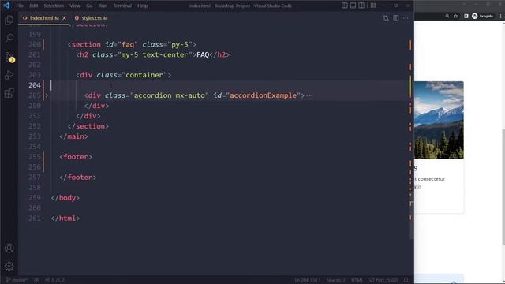This screenshot has width=505, height=284.
Task: Open the Terminal menu
Action: [x=122, y=6]
